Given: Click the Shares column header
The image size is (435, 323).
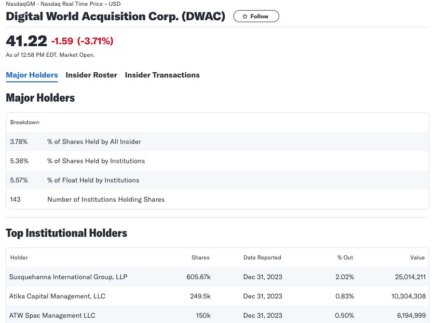Looking at the screenshot, I should (201, 258).
